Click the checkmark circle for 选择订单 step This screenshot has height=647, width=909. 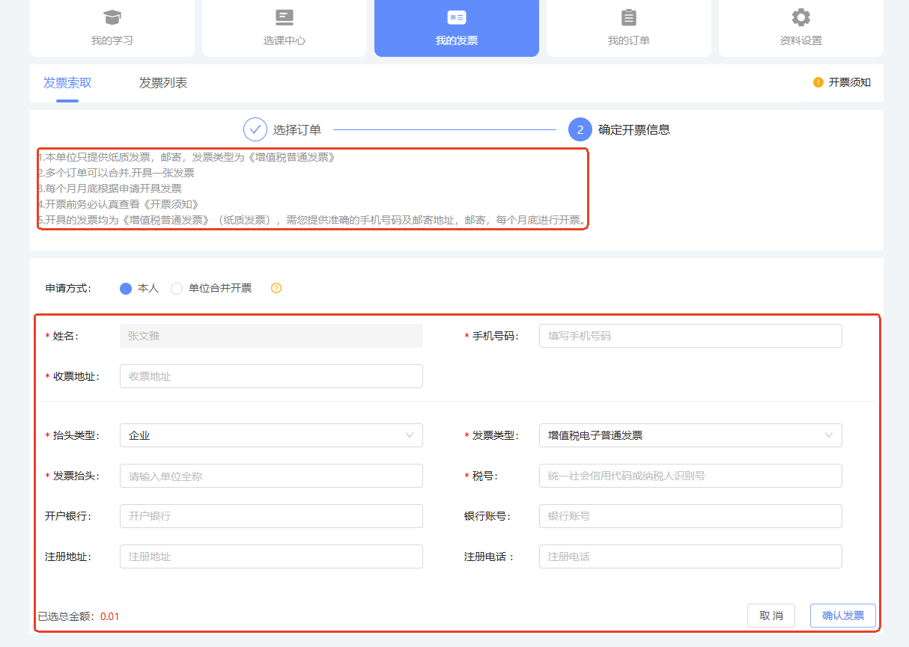coord(255,129)
